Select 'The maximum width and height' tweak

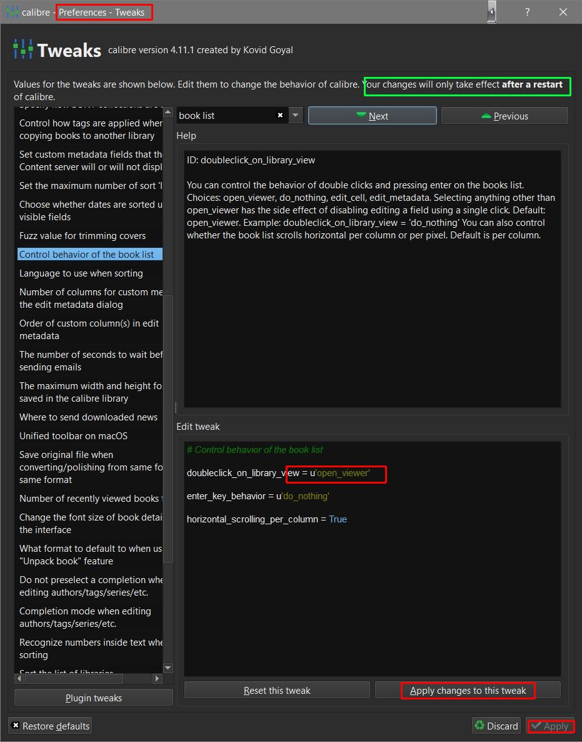click(90, 392)
